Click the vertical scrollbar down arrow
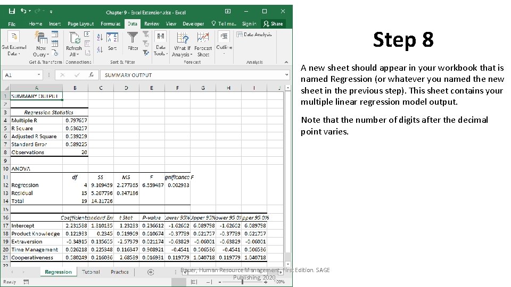Image resolution: width=511 pixels, height=287 pixels. click(288, 264)
